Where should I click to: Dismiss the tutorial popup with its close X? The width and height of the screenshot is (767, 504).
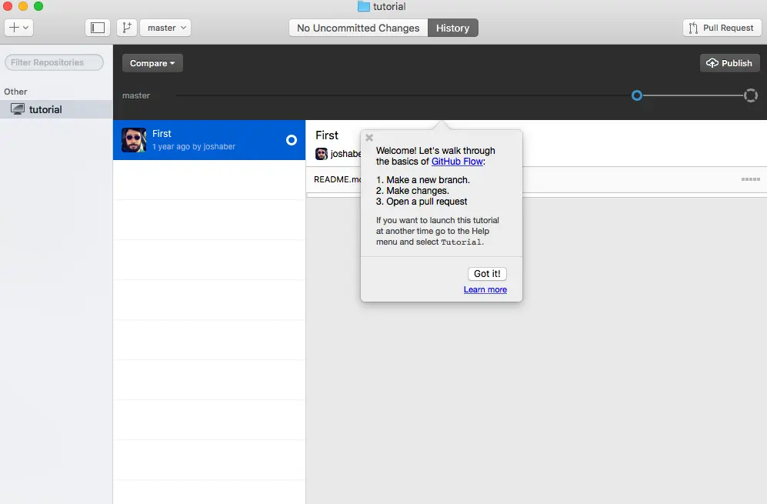point(368,137)
